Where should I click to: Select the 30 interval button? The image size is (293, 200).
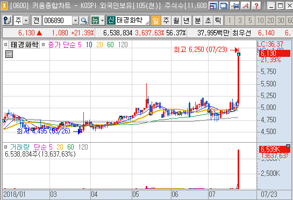(281, 20)
